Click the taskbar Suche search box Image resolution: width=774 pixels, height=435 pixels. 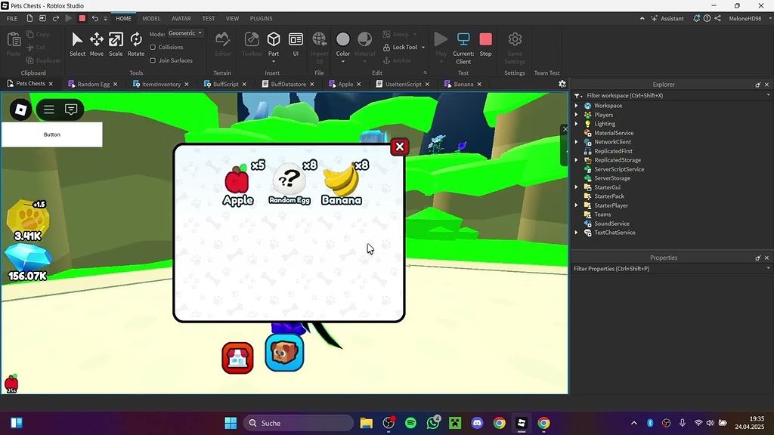click(x=299, y=423)
